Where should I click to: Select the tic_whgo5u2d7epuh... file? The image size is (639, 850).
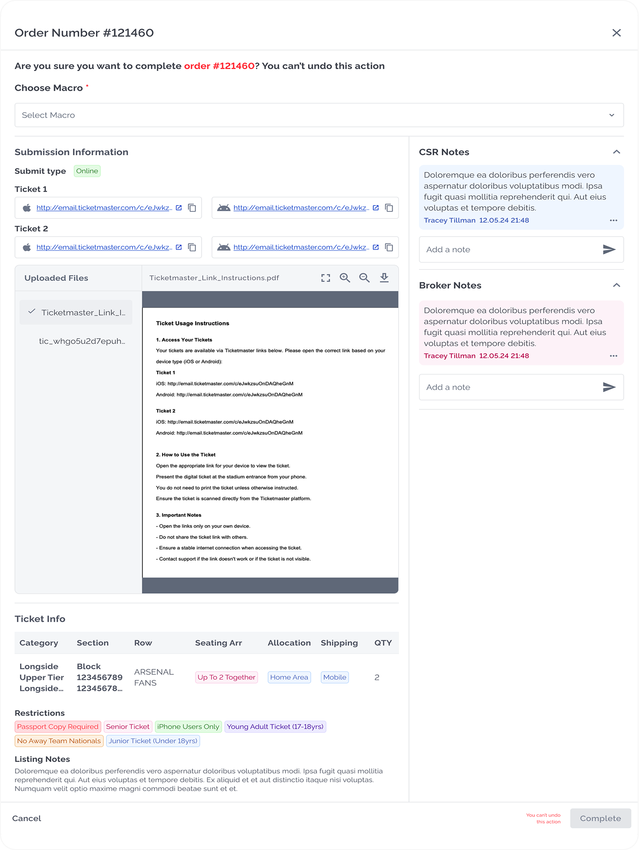pos(82,341)
